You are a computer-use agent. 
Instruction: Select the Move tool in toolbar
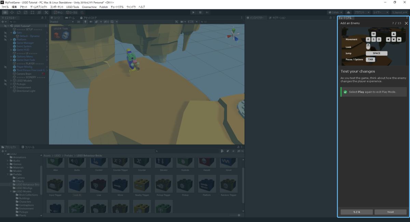[12, 12]
